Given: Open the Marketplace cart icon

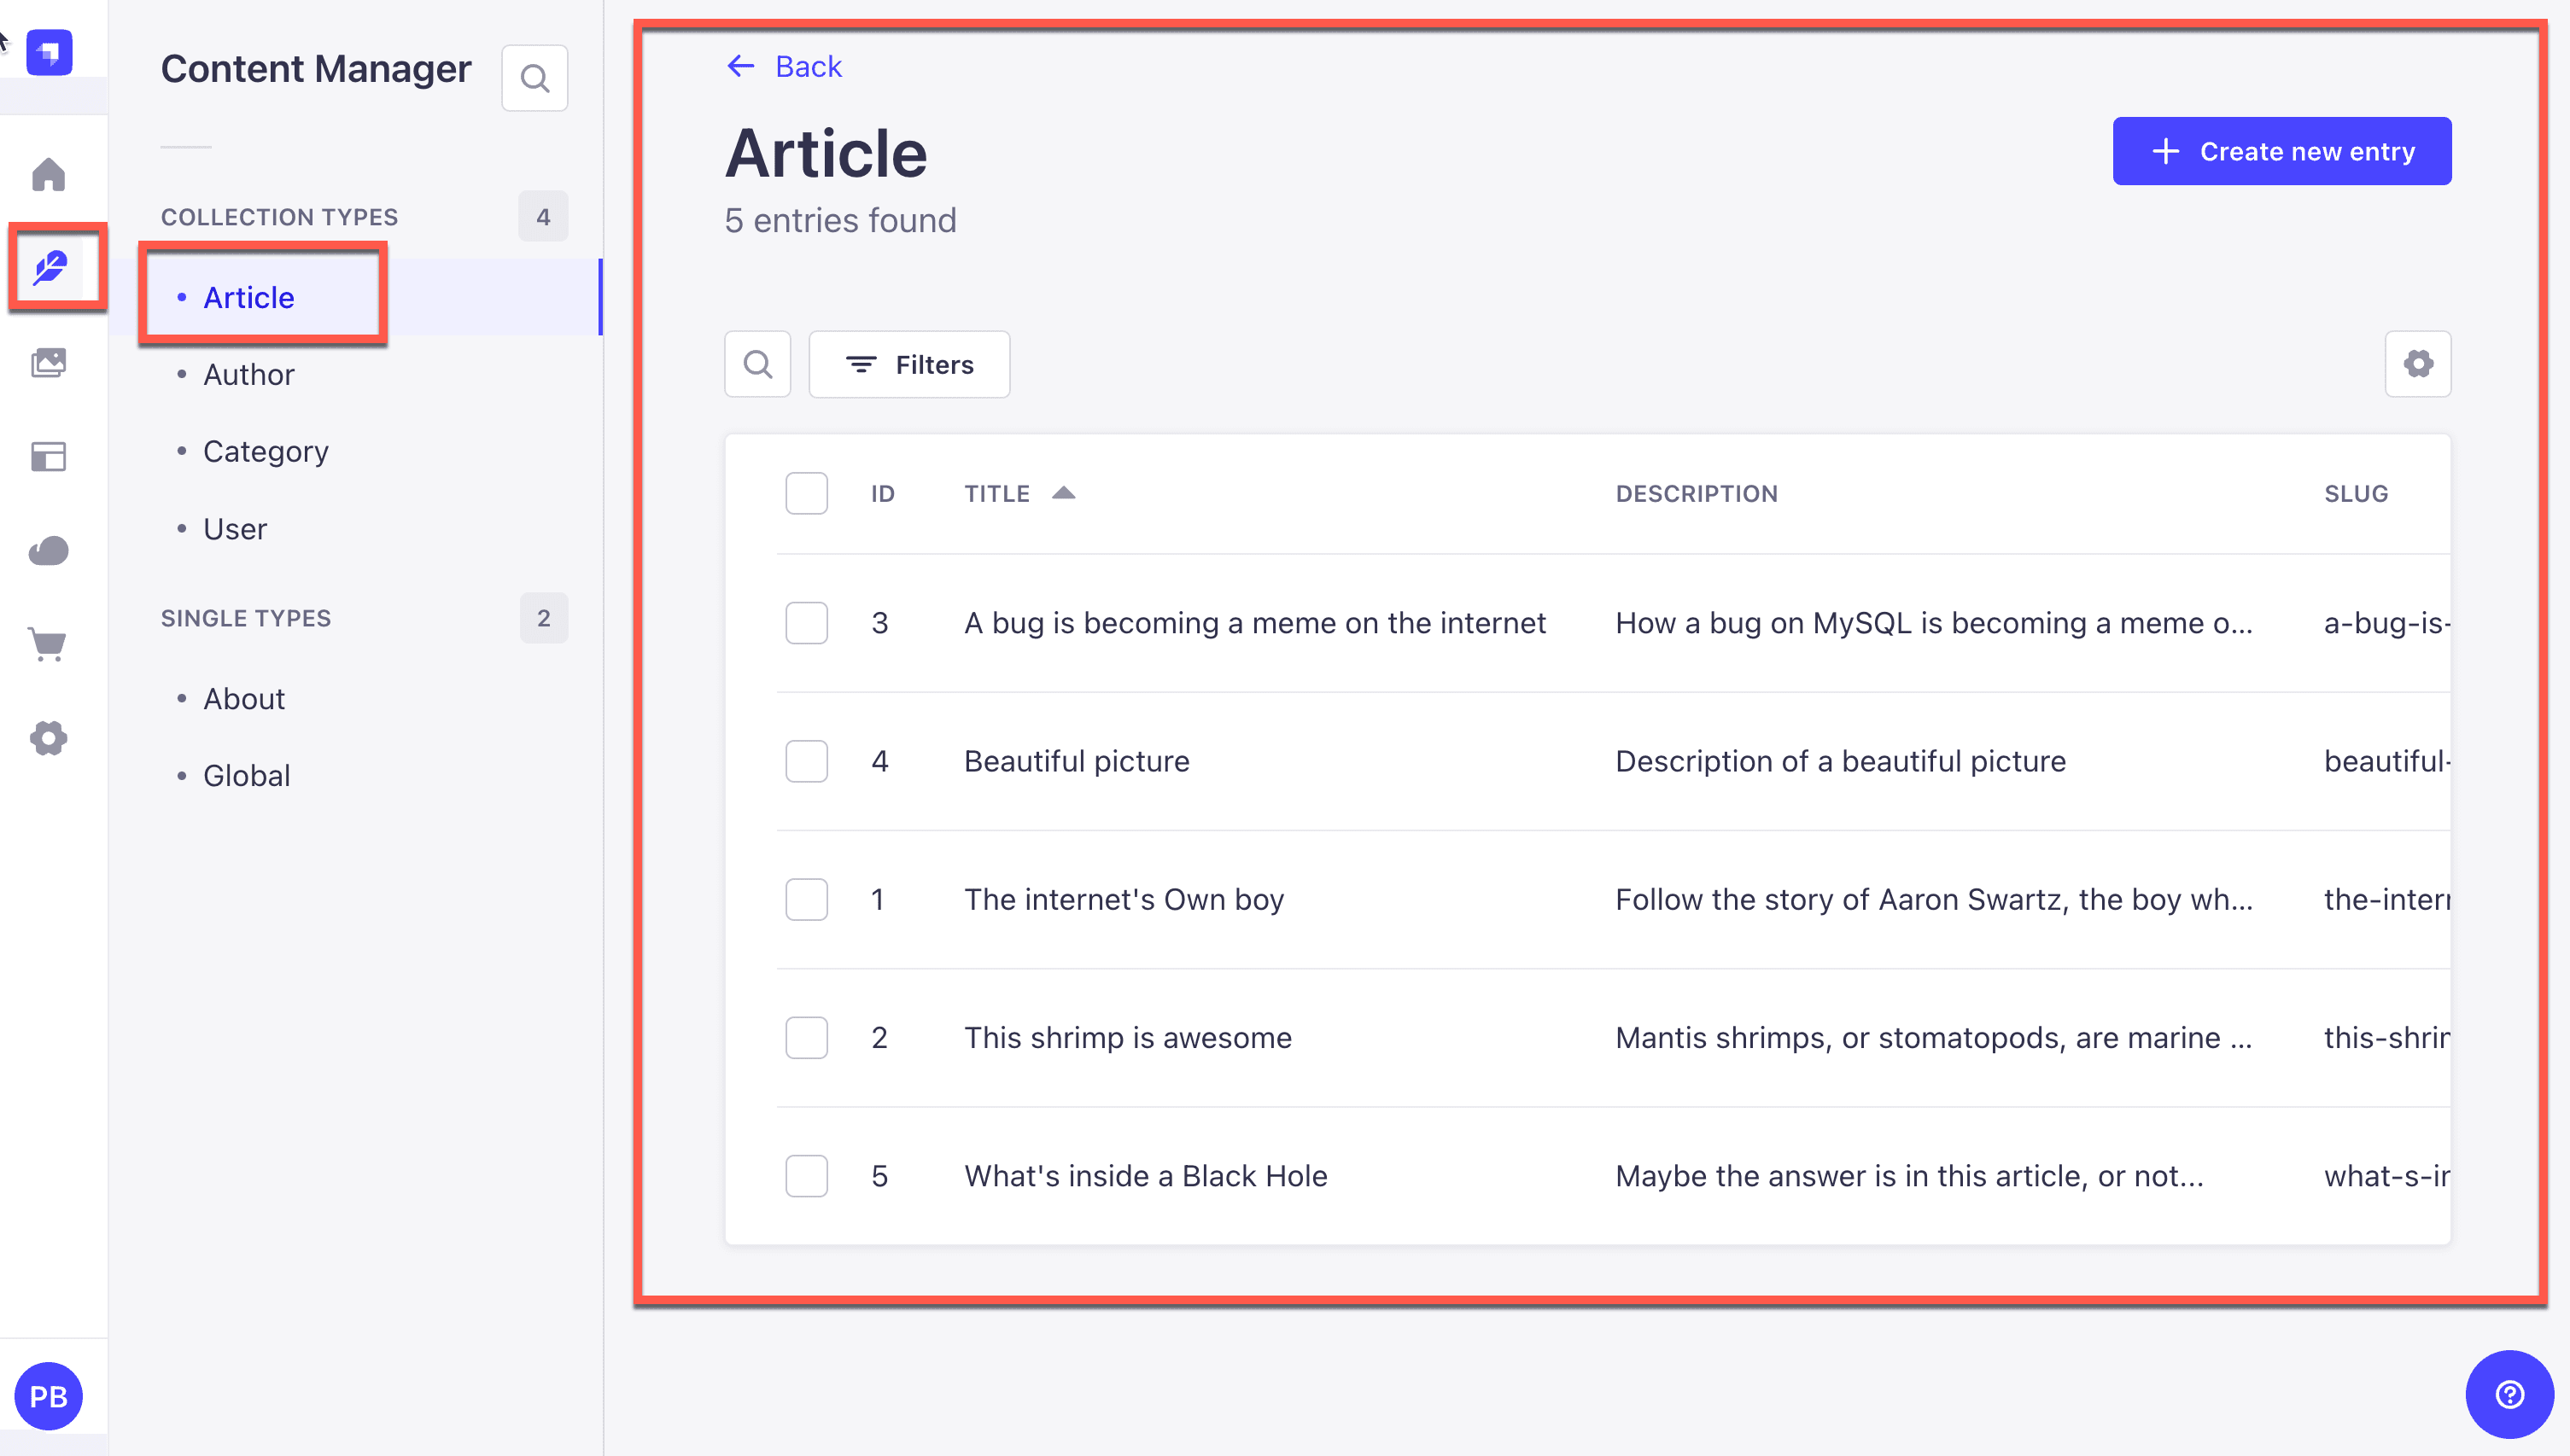Looking at the screenshot, I should click(49, 644).
